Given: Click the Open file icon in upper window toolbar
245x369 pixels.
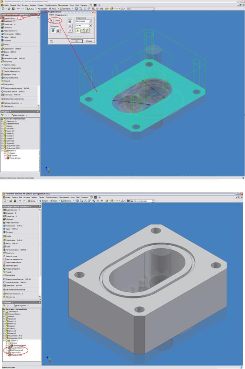Looking at the screenshot, I should (9, 9).
